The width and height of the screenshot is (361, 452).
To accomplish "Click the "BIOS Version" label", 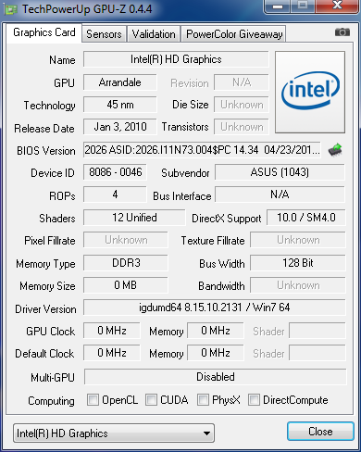I will 46,151.
